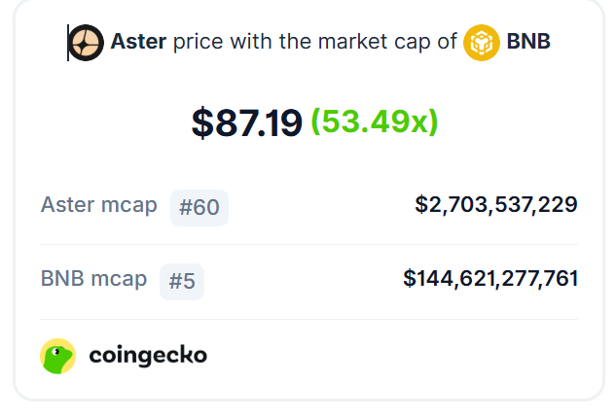
Task: Click the $87.19 projected price
Action: coord(247,122)
